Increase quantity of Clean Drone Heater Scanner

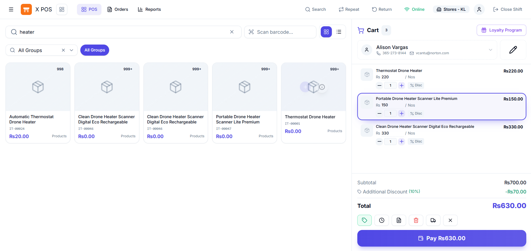click(402, 142)
